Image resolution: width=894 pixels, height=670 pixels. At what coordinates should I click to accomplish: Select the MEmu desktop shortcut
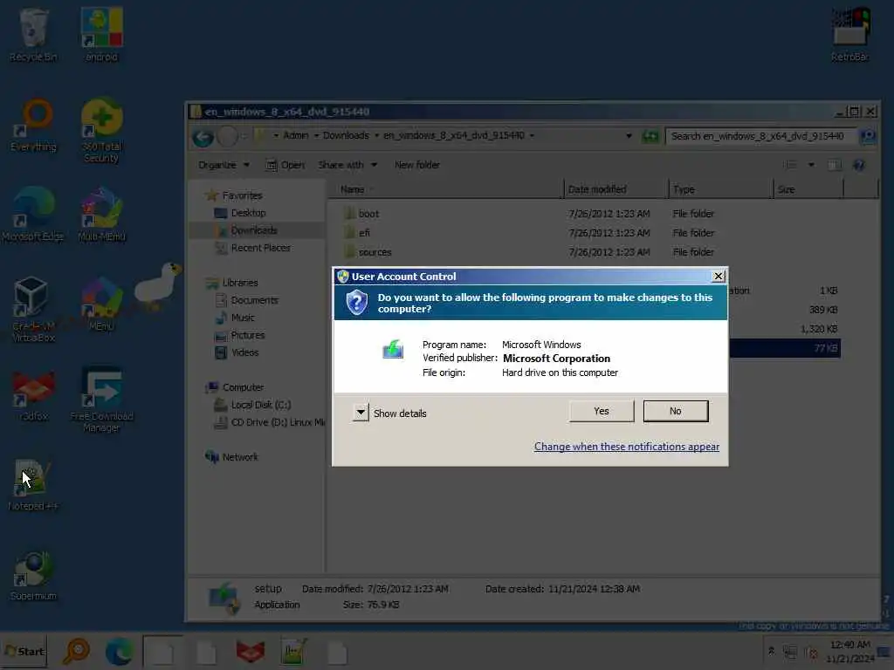(101, 304)
